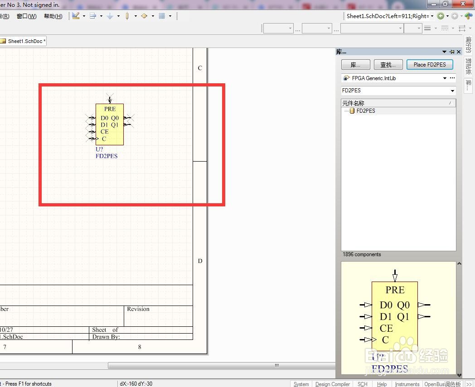Open the 库... side tab
This screenshot has width=475, height=387.
[x=468, y=86]
